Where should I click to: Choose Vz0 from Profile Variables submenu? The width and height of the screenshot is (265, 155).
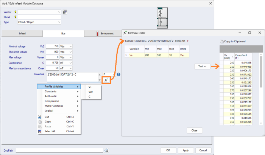90,92
